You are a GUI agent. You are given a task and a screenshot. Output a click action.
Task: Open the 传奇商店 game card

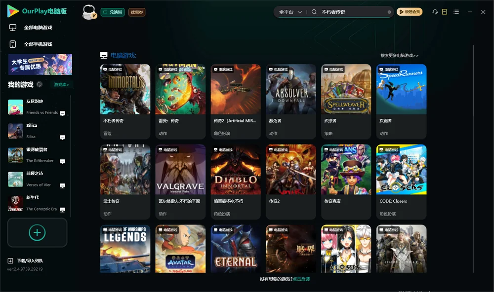click(346, 182)
